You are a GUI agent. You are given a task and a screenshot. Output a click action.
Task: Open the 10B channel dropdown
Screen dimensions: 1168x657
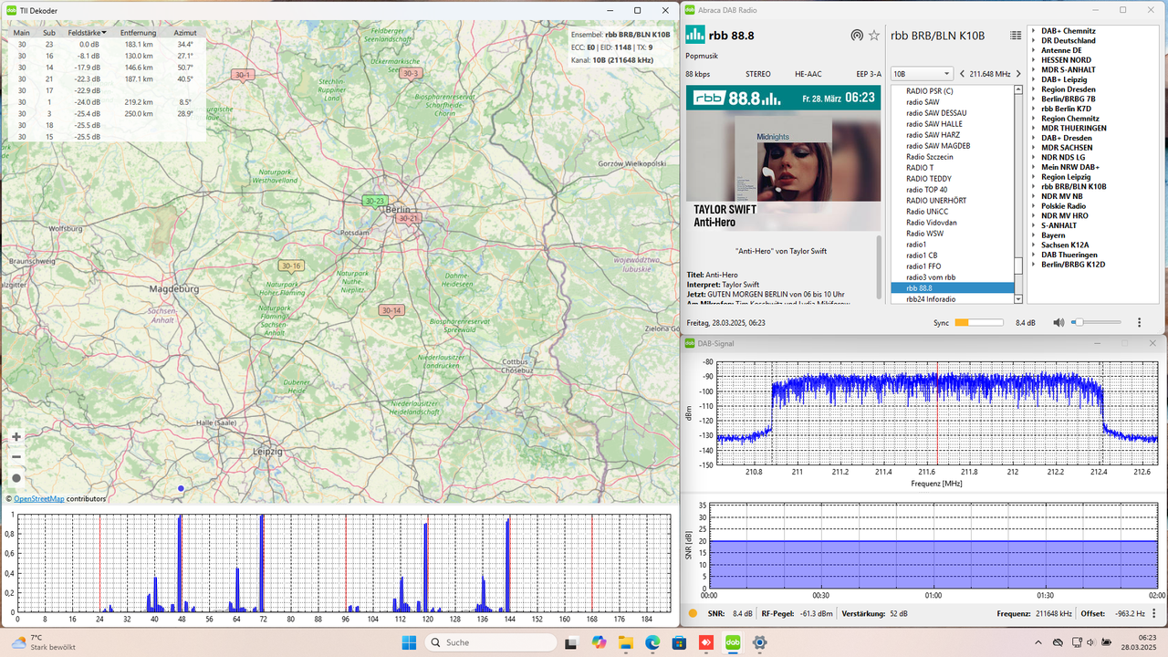pyautogui.click(x=922, y=73)
